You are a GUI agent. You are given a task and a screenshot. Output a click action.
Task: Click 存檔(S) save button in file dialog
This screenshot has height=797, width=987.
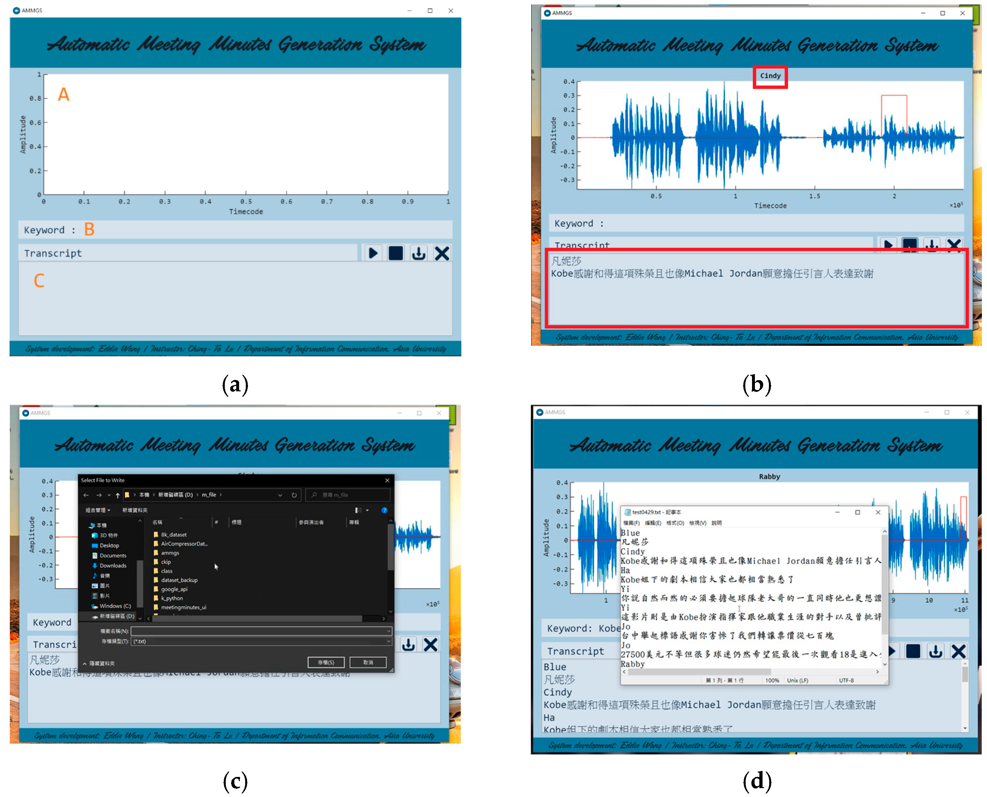pyautogui.click(x=326, y=662)
